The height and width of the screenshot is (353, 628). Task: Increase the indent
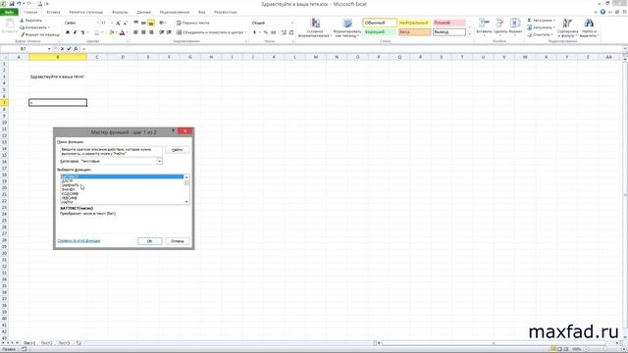click(x=169, y=32)
